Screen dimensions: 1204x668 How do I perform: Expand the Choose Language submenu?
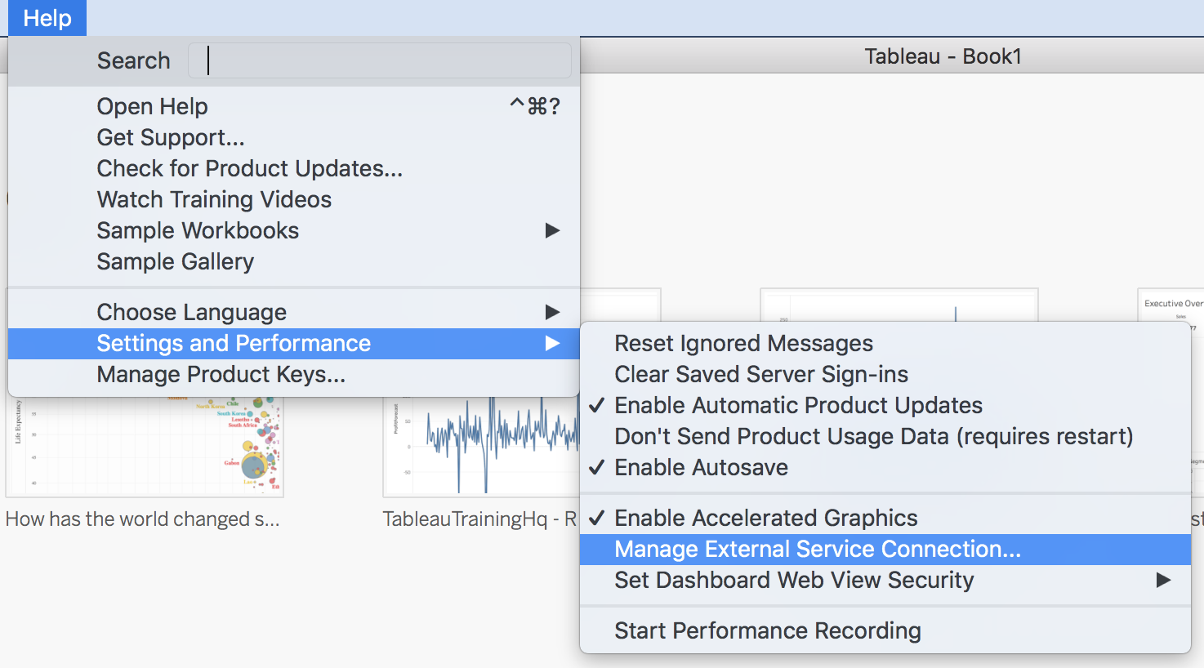click(x=191, y=312)
